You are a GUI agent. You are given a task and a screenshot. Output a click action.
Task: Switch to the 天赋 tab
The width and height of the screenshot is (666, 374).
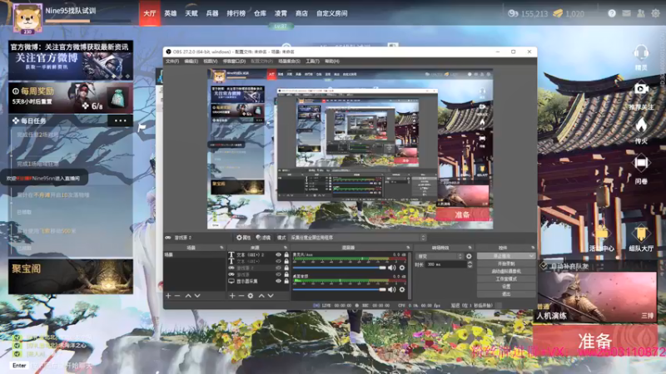click(x=191, y=13)
